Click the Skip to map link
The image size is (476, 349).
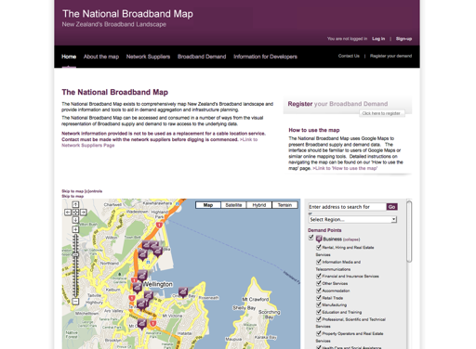point(73,196)
